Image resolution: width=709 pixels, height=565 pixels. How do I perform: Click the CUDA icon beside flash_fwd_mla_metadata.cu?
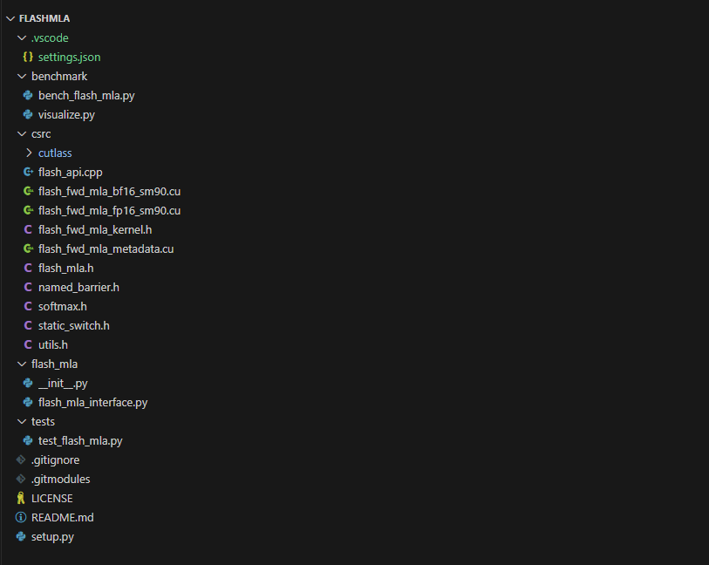[x=28, y=249]
